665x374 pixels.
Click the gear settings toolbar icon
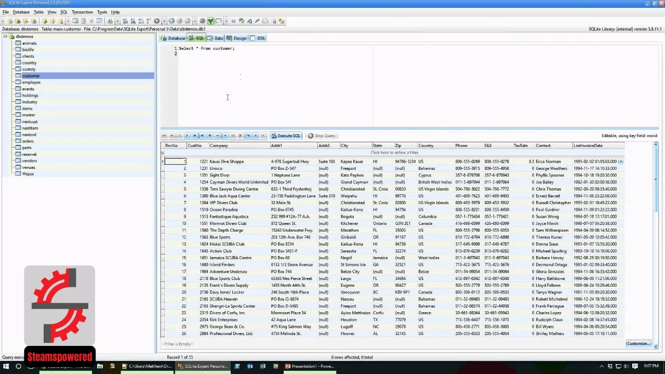pyautogui.click(x=202, y=21)
